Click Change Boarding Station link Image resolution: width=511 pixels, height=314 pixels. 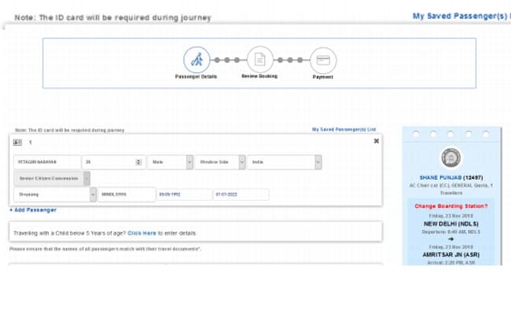450,206
